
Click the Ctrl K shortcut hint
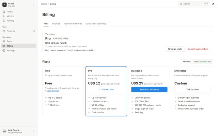(206, 4)
